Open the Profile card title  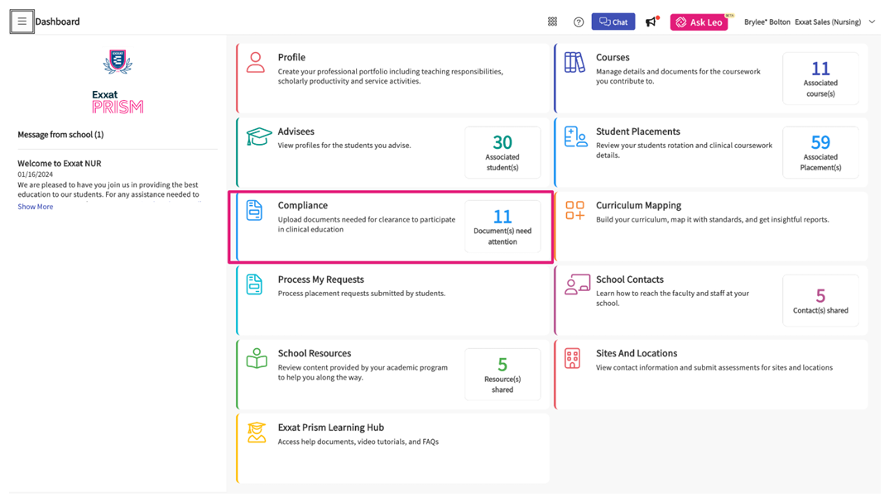[291, 58]
